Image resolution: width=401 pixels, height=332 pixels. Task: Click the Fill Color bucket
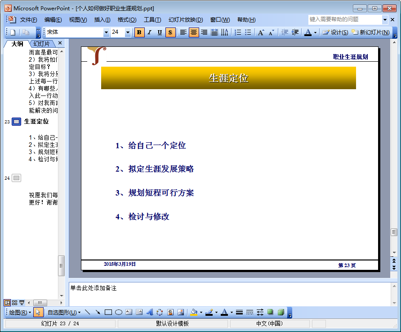click(x=194, y=312)
